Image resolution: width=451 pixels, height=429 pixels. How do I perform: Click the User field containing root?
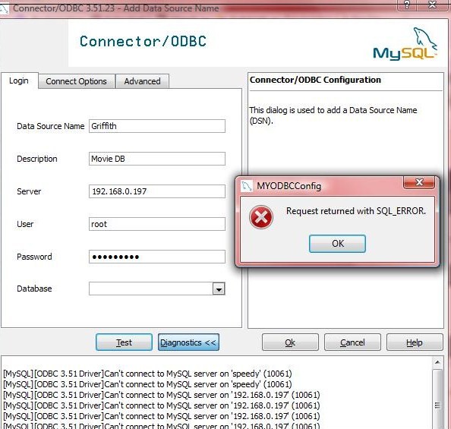pos(157,224)
